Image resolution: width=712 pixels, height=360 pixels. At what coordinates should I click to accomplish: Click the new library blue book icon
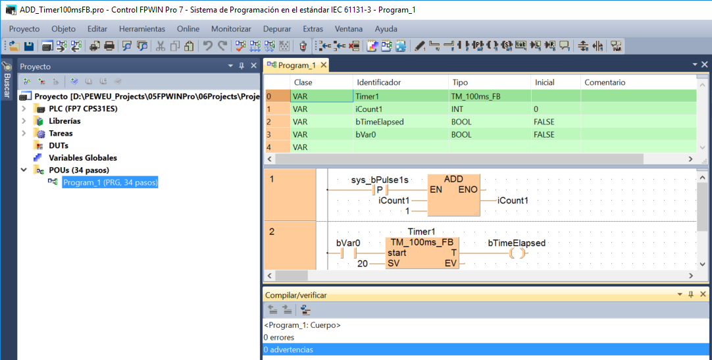[74, 81]
